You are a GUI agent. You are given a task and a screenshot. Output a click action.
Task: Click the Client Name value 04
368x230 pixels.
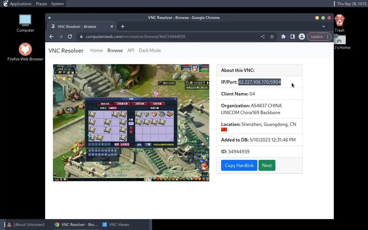click(252, 94)
